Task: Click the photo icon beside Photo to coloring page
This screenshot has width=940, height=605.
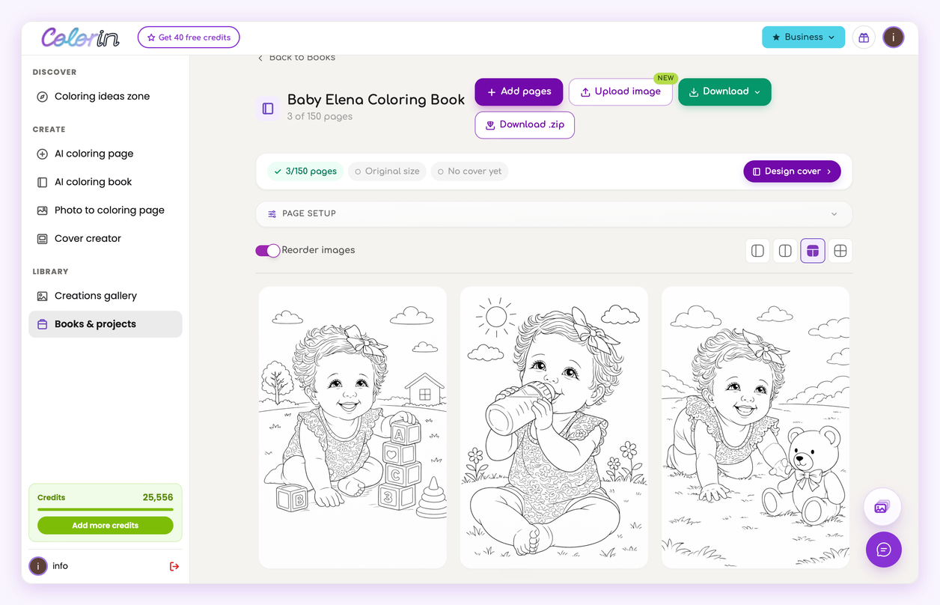Action: 43,210
